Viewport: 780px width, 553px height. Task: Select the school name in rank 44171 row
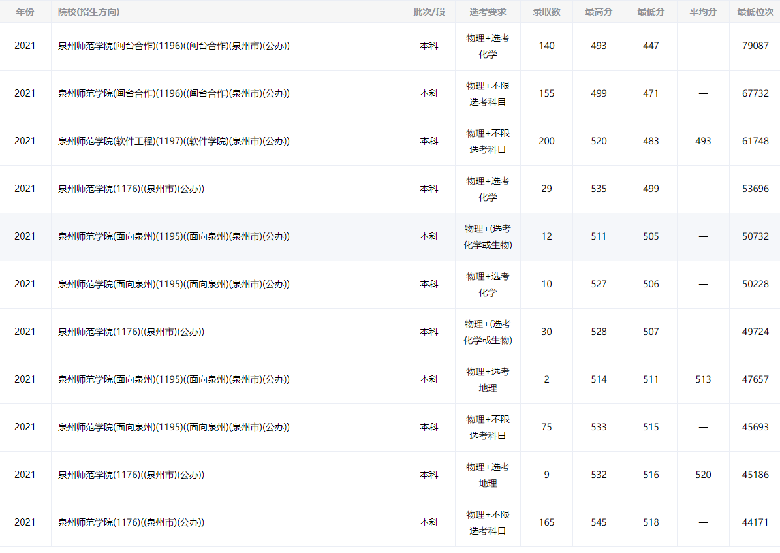point(131,522)
